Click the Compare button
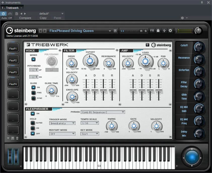Viewport: 212px width, 173px height. [25, 18]
